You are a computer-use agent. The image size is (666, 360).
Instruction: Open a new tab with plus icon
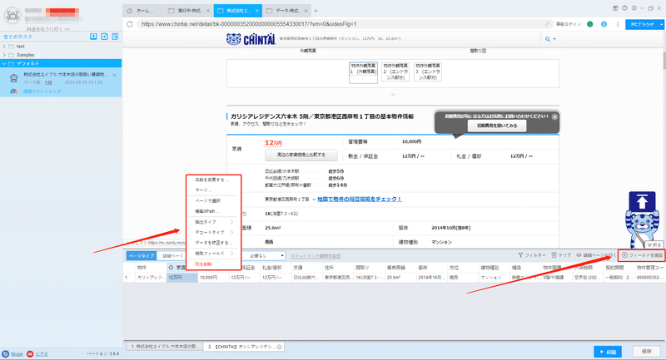click(x=316, y=11)
